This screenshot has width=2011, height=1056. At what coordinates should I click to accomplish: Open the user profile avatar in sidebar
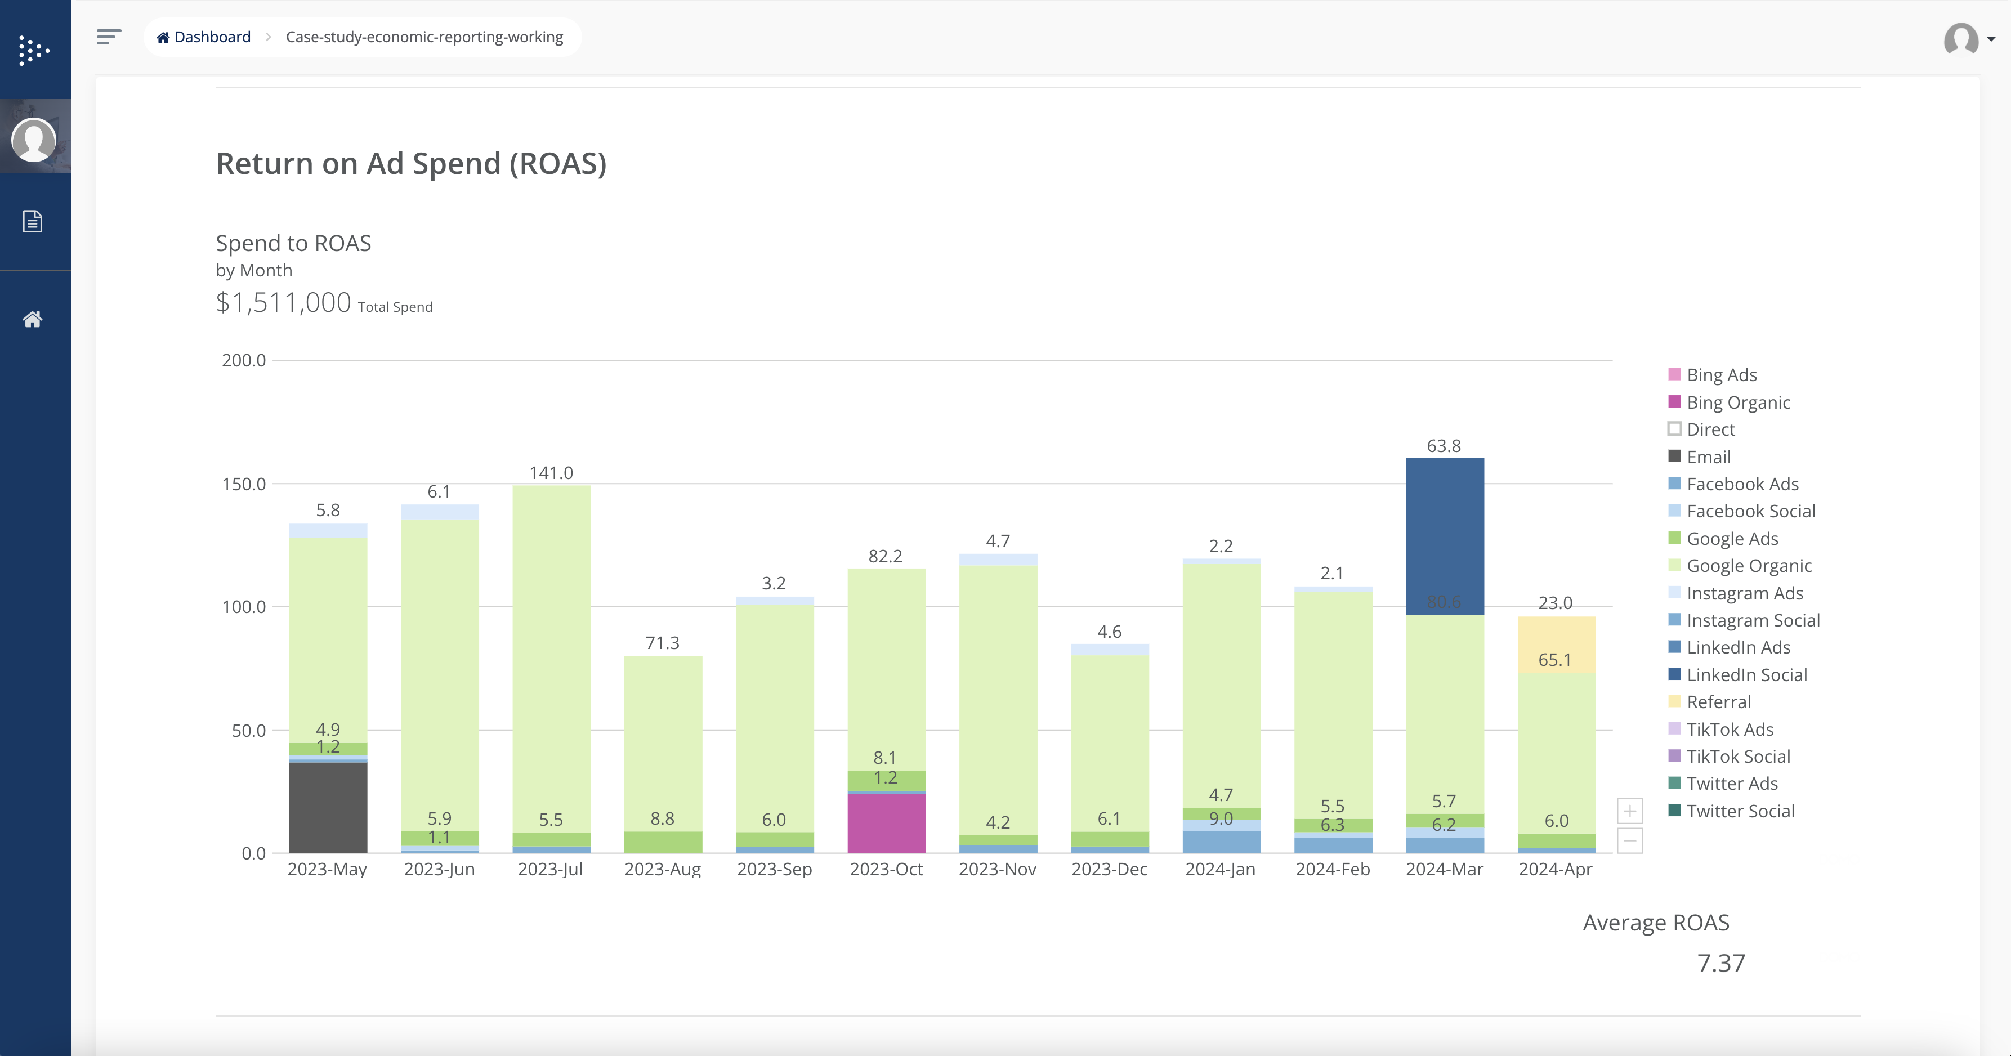tap(34, 140)
